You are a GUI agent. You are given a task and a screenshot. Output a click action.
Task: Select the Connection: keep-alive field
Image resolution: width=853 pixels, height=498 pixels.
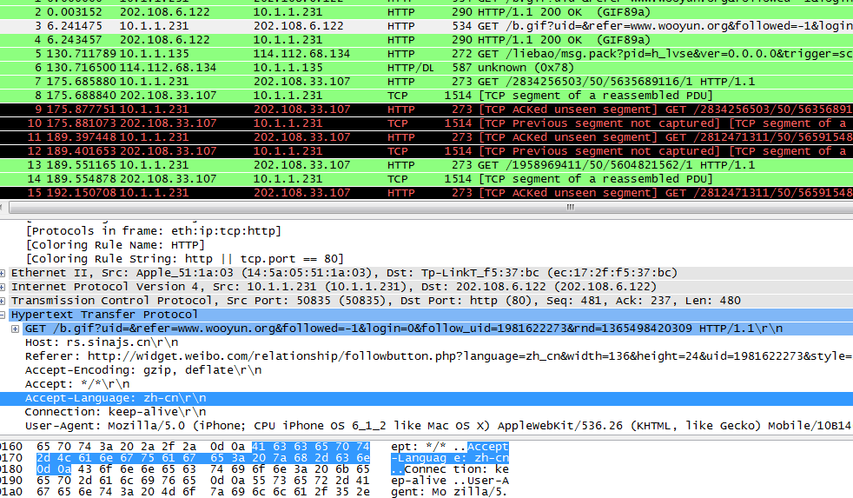115,412
